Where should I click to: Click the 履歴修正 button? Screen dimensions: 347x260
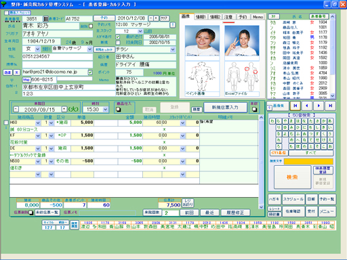coord(235,213)
